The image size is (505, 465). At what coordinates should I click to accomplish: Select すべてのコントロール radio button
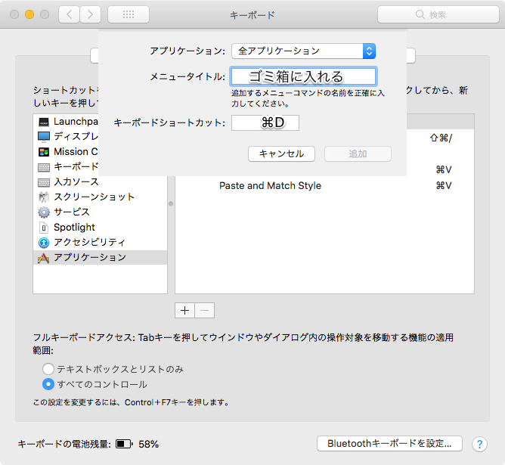point(48,384)
